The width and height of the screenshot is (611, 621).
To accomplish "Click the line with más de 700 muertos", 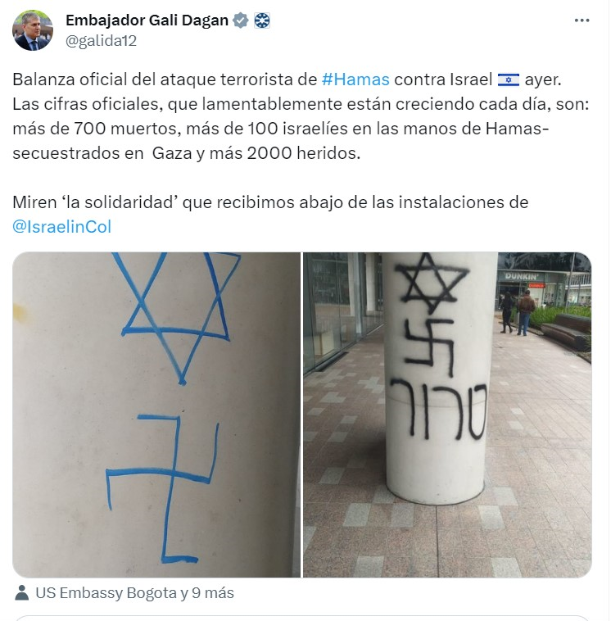I will click(x=281, y=129).
